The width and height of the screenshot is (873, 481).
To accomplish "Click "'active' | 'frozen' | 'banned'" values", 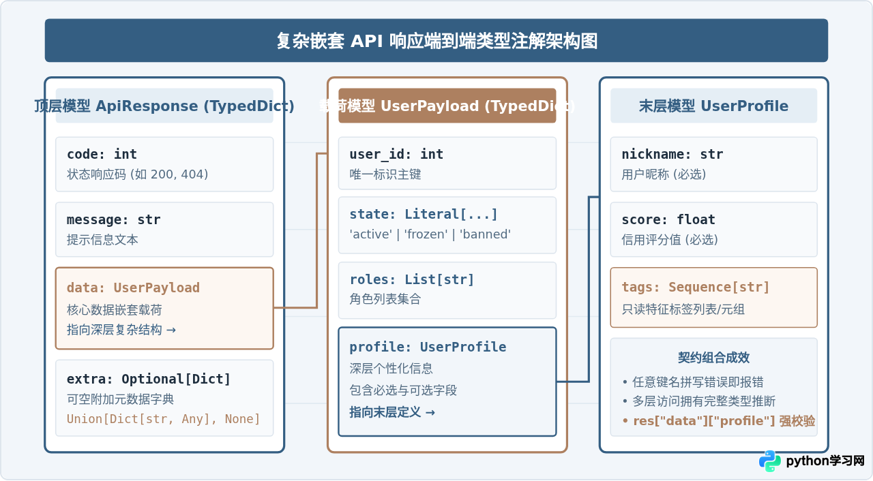I will click(430, 234).
